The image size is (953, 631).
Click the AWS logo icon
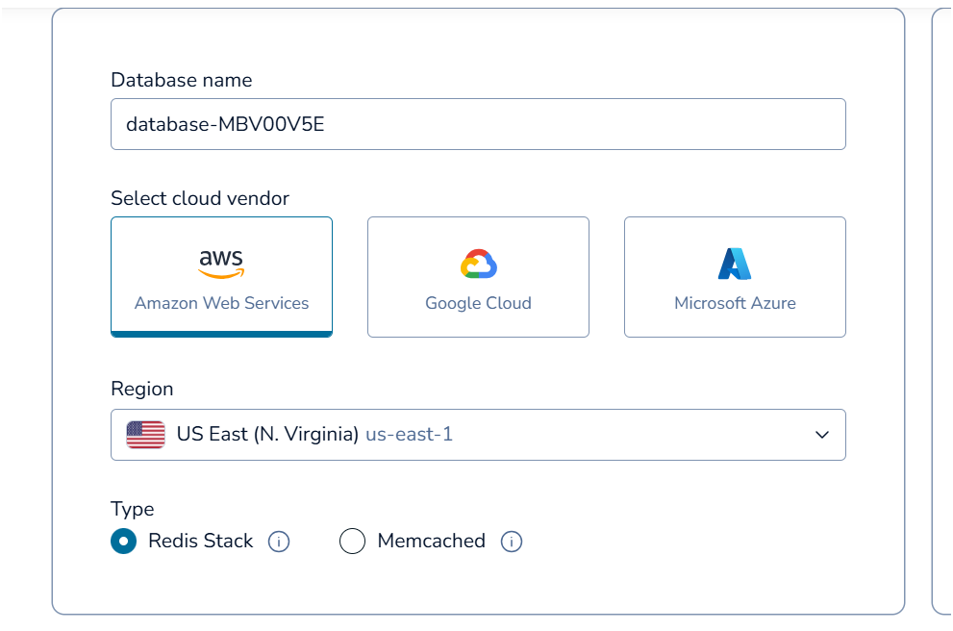coord(221,262)
